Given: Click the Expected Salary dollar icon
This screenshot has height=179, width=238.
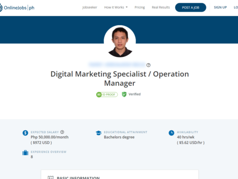Looking at the screenshot, I should [25, 133].
